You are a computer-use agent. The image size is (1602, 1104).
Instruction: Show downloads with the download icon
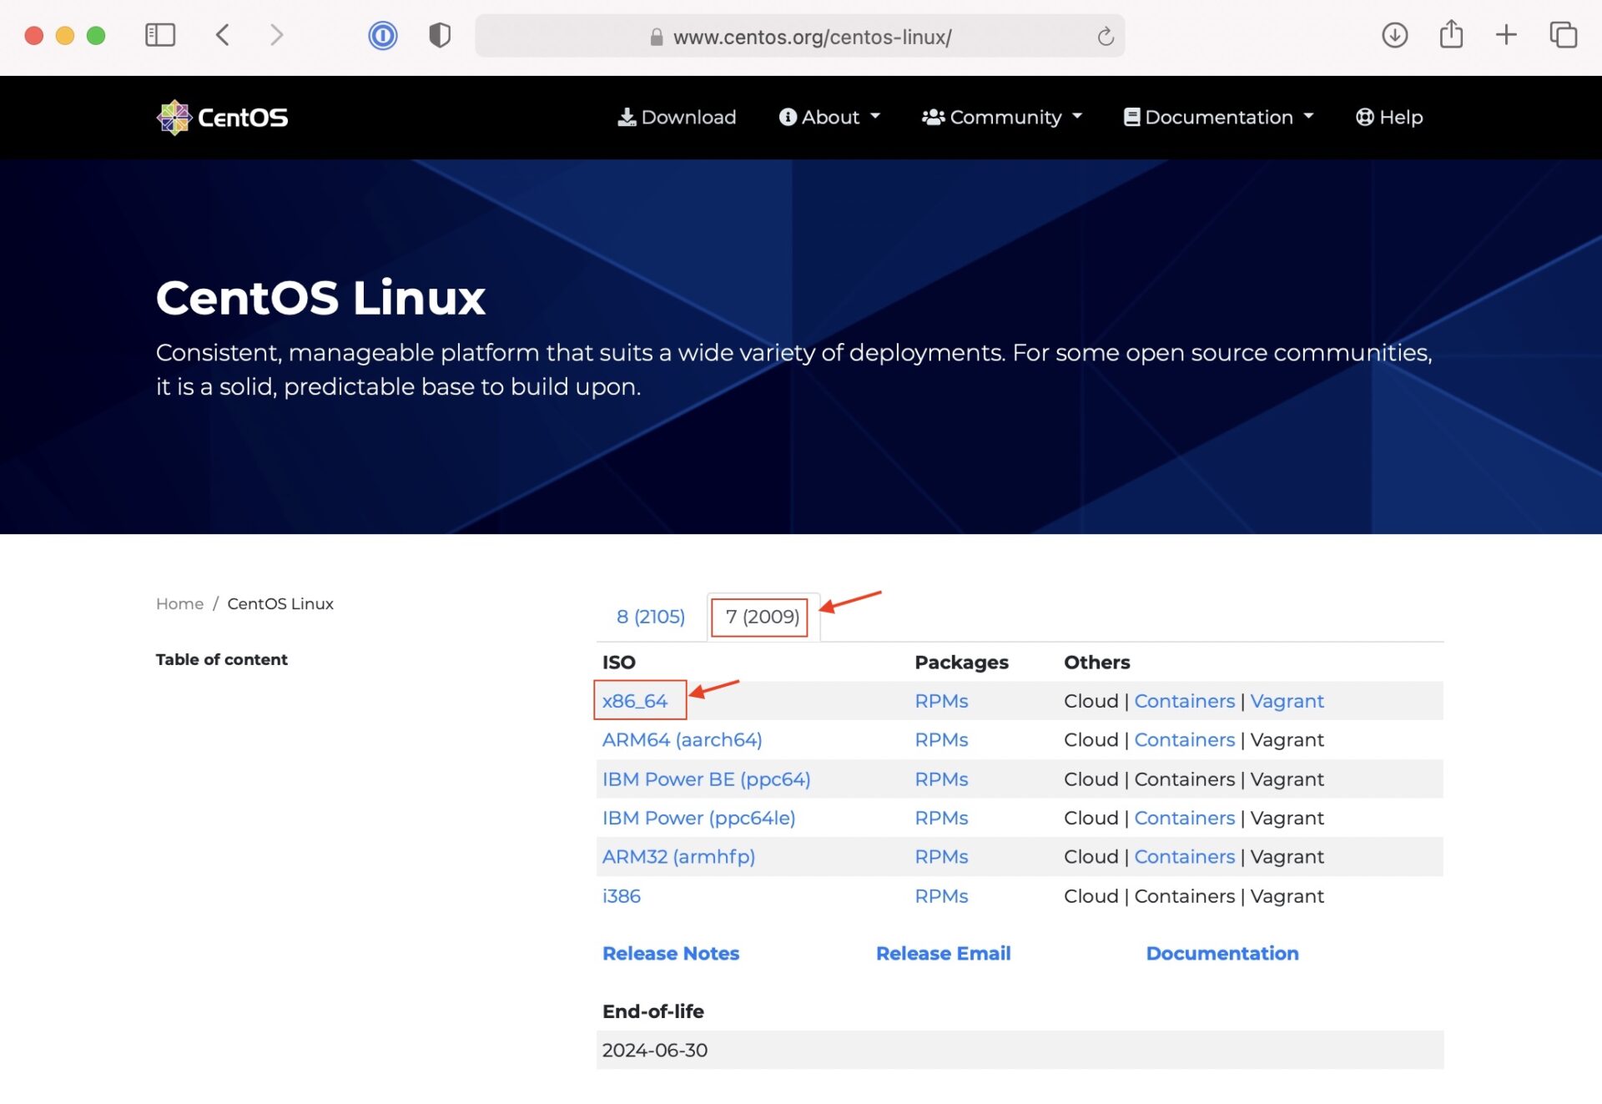[1394, 35]
